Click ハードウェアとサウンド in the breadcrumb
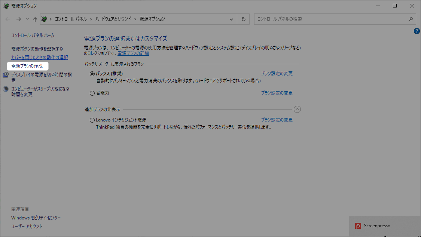Viewport: 421px width, 237px height. click(x=113, y=19)
